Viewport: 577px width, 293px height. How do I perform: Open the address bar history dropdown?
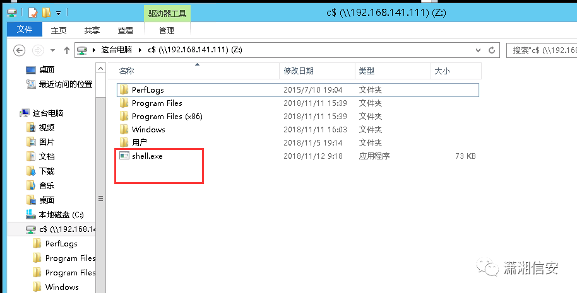coord(478,50)
